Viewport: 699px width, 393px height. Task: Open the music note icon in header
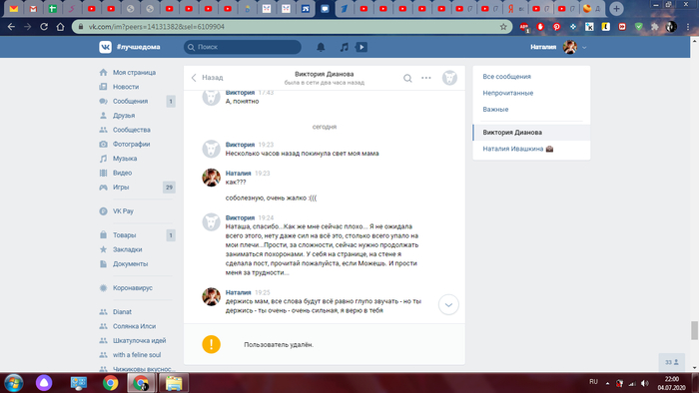click(x=344, y=47)
